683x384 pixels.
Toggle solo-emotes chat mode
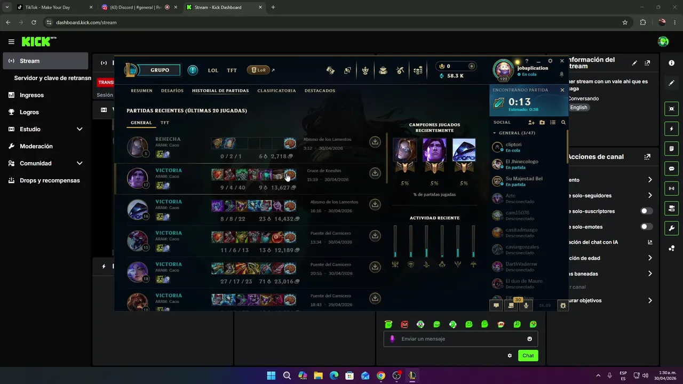[x=647, y=227]
